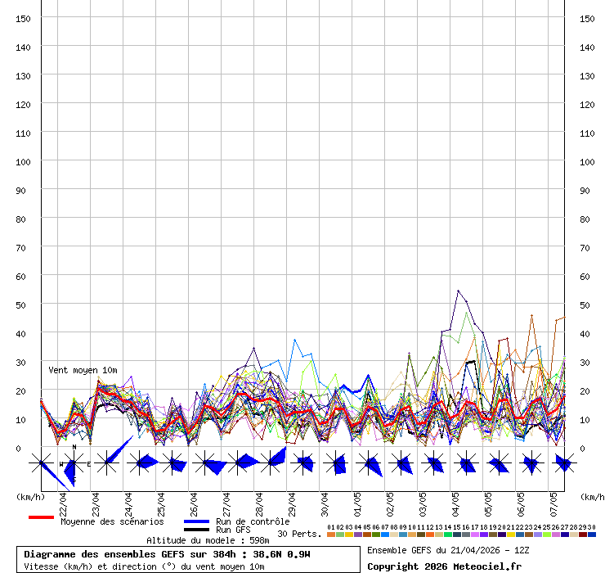Click the wind direction rose above 24/04
605x573 pixels.
click(140, 463)
